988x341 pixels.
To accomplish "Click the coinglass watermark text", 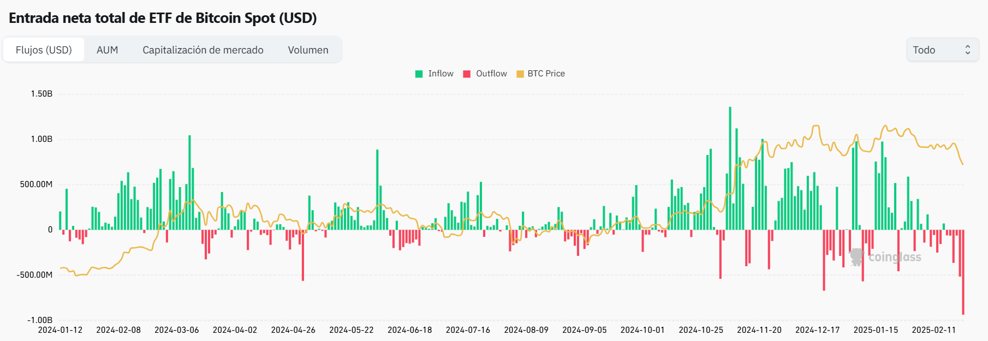I will click(x=894, y=257).
